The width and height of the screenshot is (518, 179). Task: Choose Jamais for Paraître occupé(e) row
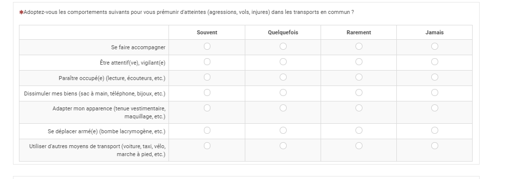(434, 77)
